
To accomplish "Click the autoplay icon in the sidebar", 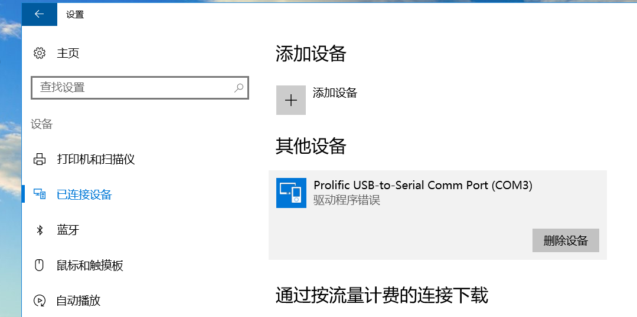I will point(40,301).
